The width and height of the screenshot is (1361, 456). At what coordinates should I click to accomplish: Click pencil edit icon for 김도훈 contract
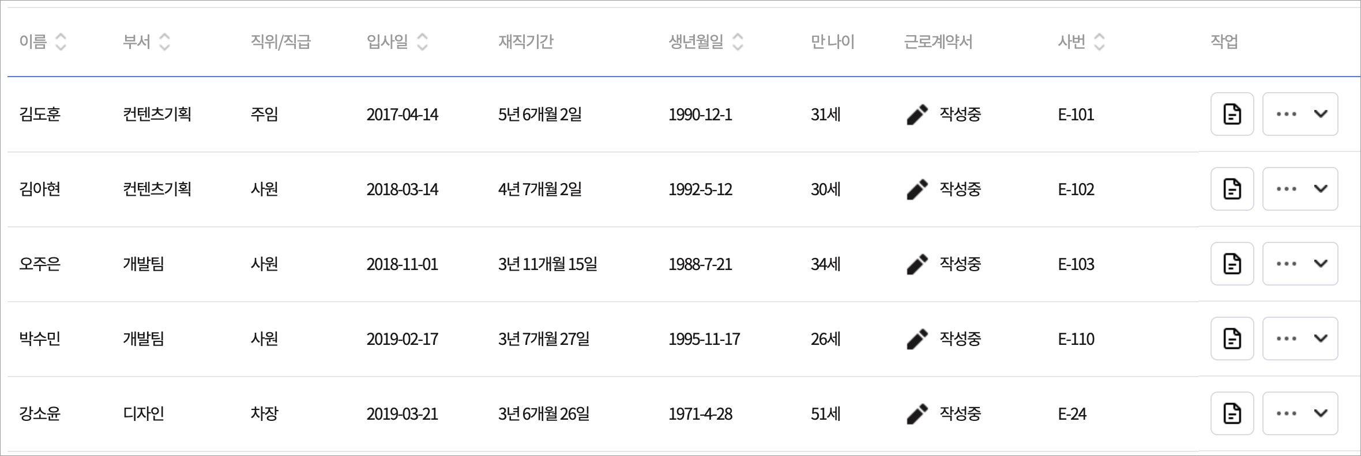point(917,114)
